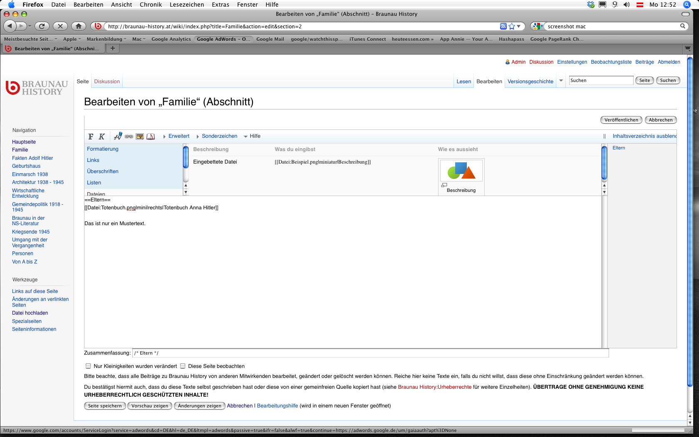Click the Veröffentlichen button

pyautogui.click(x=621, y=120)
